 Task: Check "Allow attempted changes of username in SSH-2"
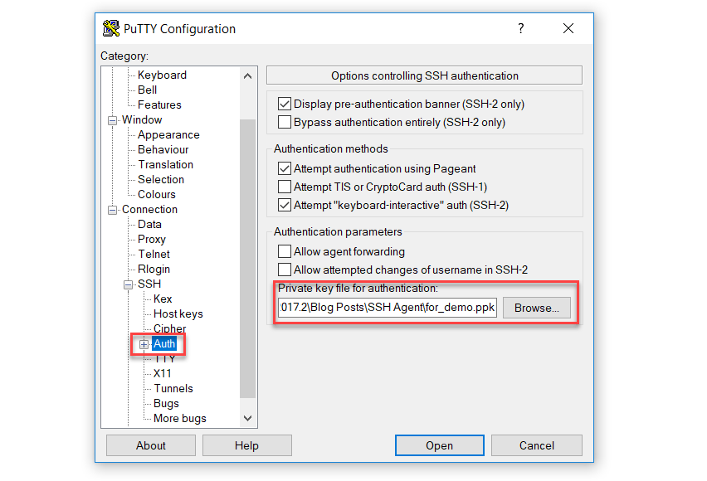(285, 270)
